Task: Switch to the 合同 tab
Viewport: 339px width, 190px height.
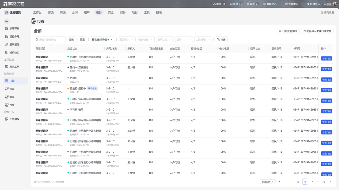Action: coord(75,13)
